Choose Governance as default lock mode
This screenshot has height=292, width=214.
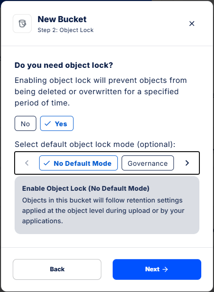(x=148, y=163)
